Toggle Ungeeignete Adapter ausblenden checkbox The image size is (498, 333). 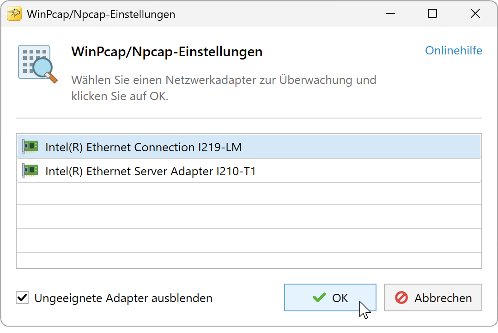(x=22, y=298)
